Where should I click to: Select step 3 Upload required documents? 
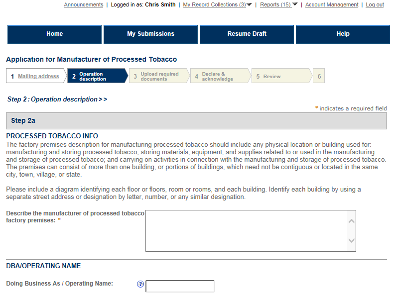tap(158, 77)
